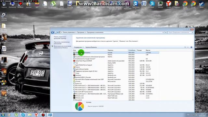Image resolution: width=208 pixels, height=117 pixels.
Task: Open the uTorrent desktop shortcut
Action: (53, 5)
